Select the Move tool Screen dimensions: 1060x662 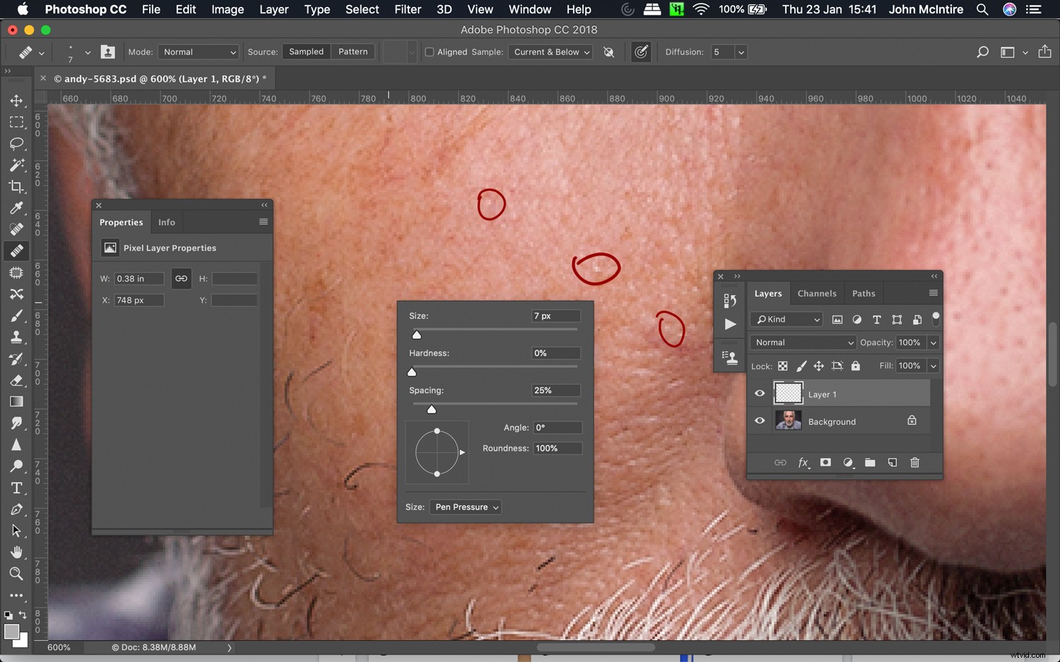coord(17,100)
